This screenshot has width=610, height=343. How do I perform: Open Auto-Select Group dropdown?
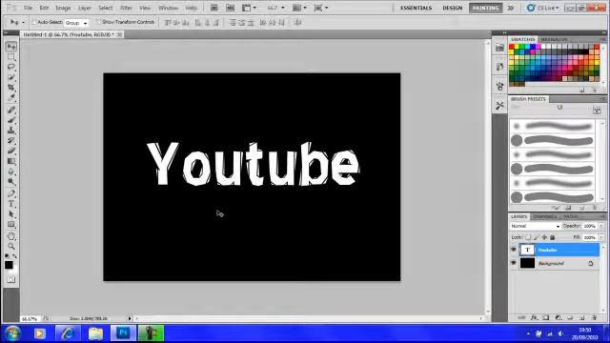coord(76,23)
